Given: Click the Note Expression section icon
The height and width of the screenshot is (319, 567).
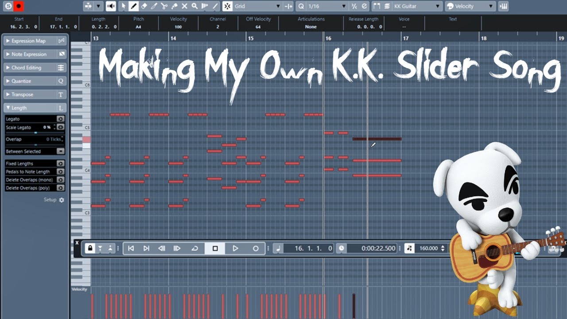Looking at the screenshot, I should pos(61,54).
